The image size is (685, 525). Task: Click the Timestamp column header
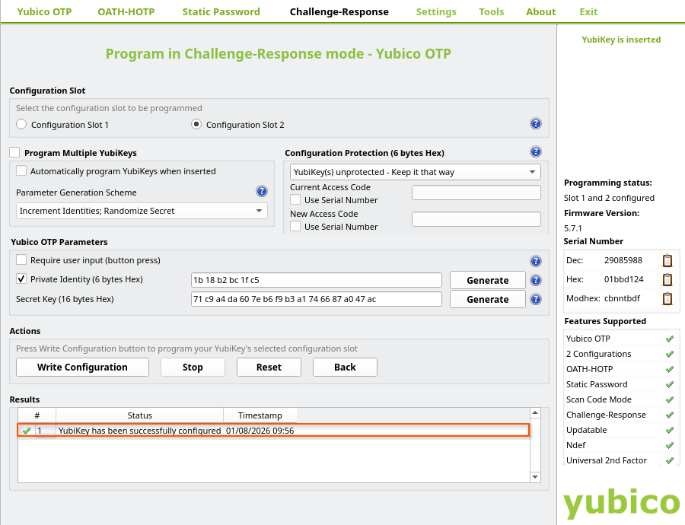click(x=260, y=415)
